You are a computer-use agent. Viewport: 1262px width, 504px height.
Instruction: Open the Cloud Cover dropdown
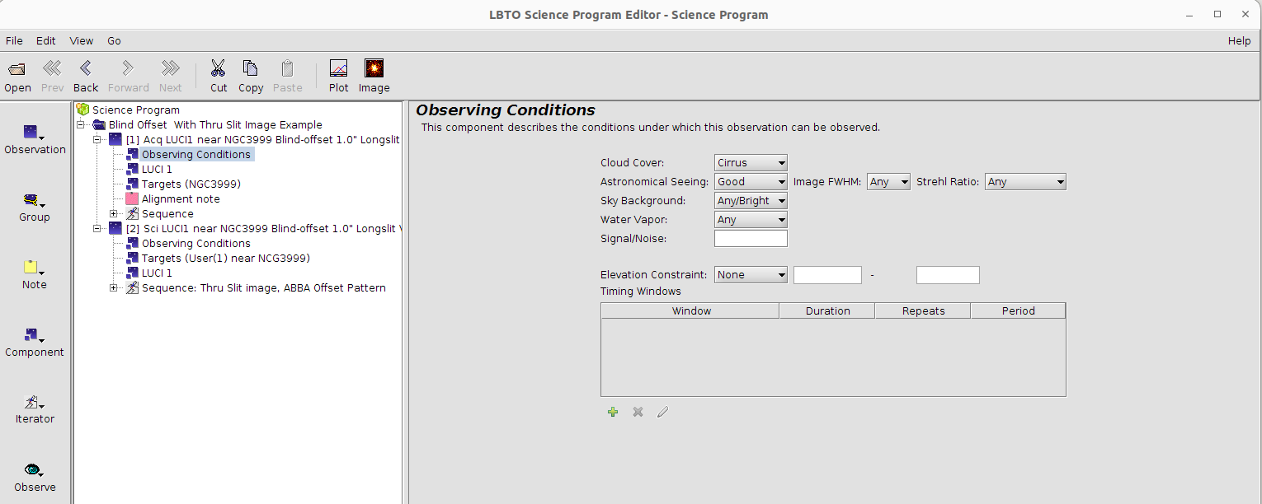coord(751,163)
